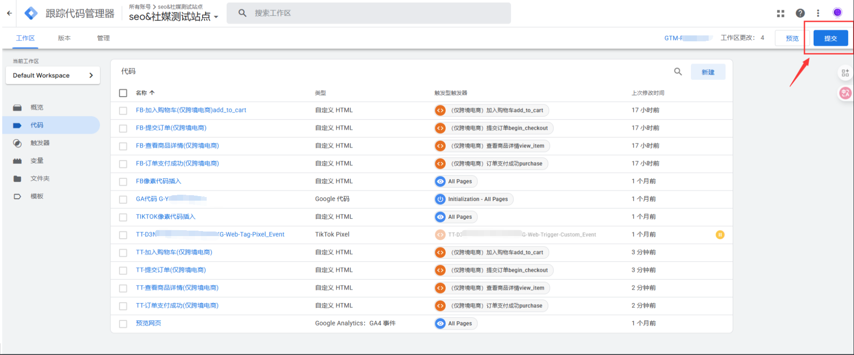Image resolution: width=854 pixels, height=355 pixels.
Task: Open the Google apps grid icon
Action: [x=780, y=14]
